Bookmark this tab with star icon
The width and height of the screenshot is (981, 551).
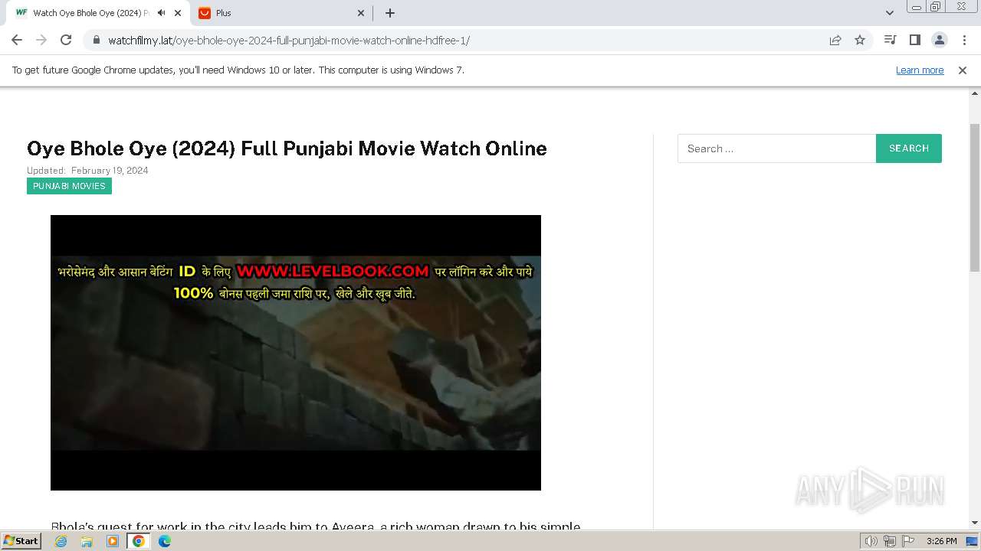[x=860, y=40]
